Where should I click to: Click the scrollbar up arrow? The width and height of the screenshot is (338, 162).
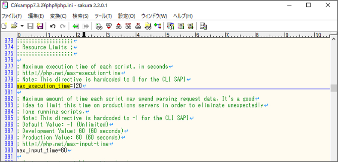(334, 39)
